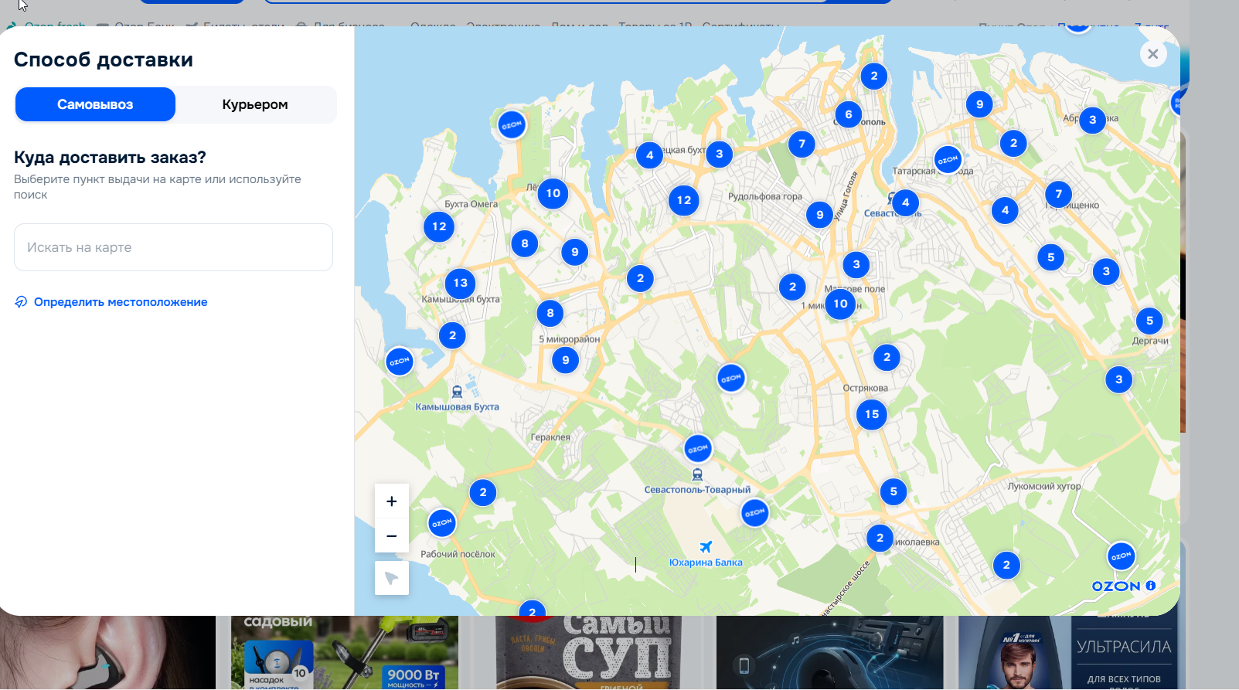Open the cluster marker numbered 6
This screenshot has height=690, width=1239.
849,114
